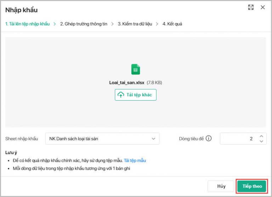Close the Nhập khẩu dialog
The height and width of the screenshot is (197, 272).
tap(263, 7)
